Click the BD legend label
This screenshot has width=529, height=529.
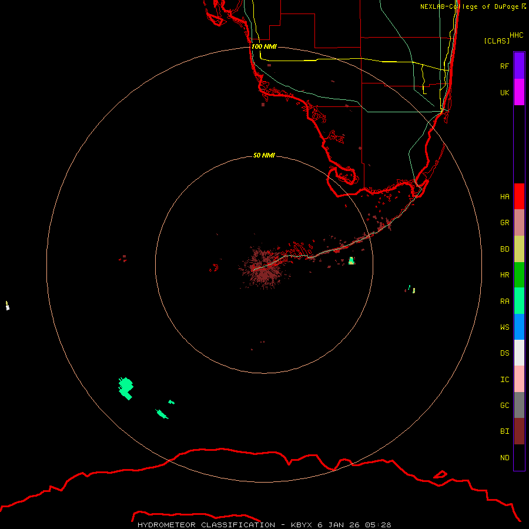504,249
